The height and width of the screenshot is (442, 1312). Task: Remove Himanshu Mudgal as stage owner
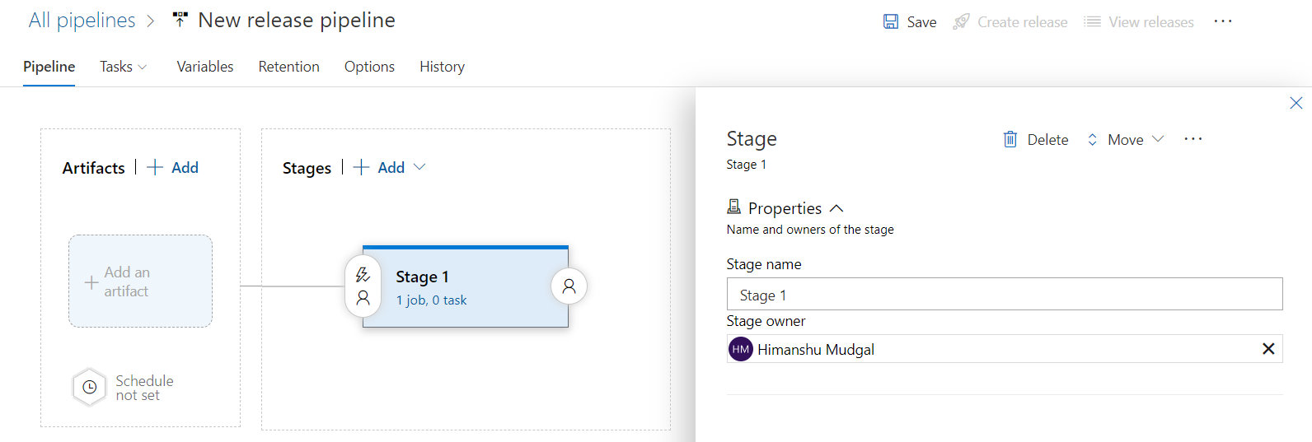click(x=1268, y=349)
